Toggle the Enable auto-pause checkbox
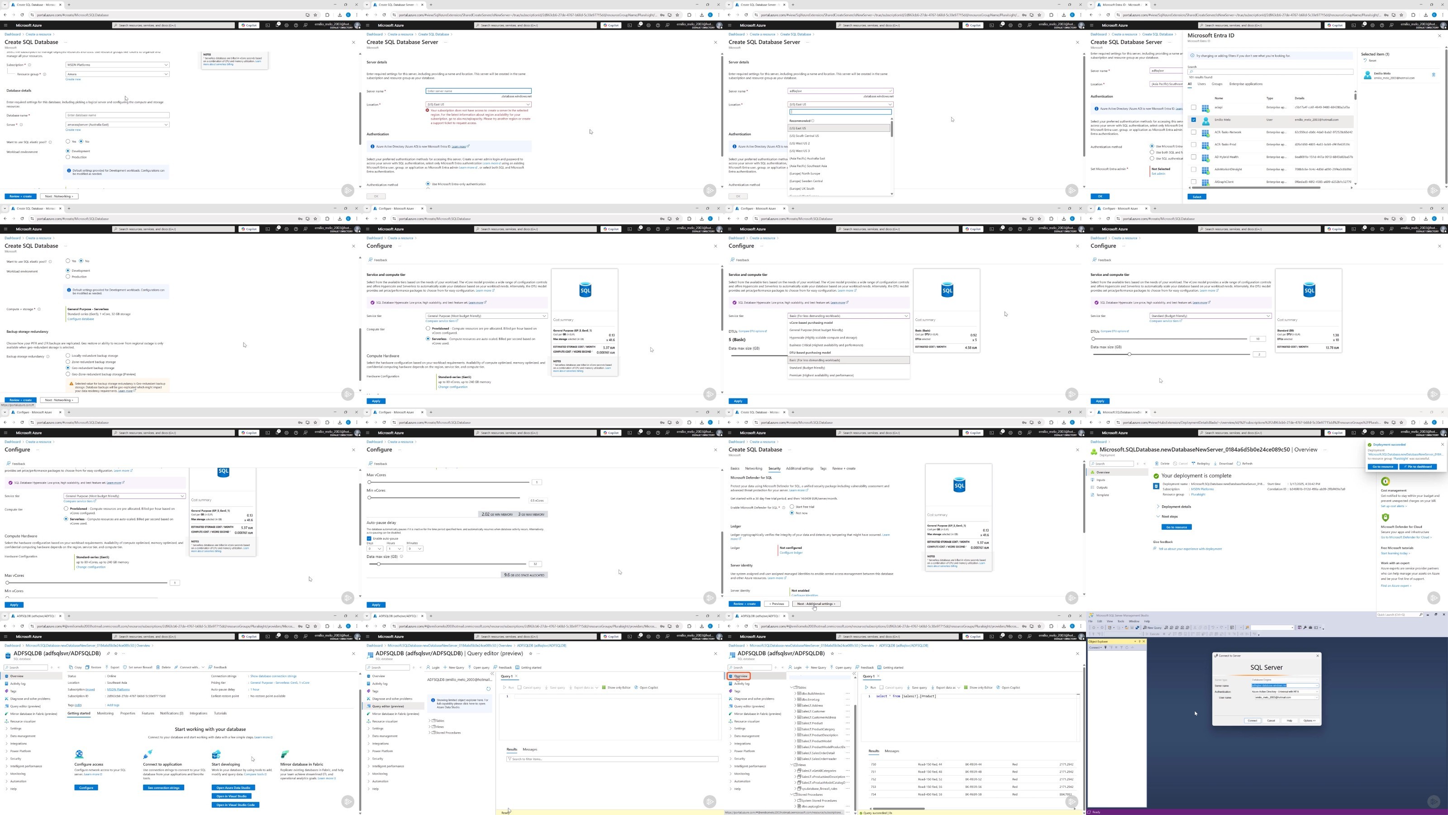1448x815 pixels. tap(369, 539)
